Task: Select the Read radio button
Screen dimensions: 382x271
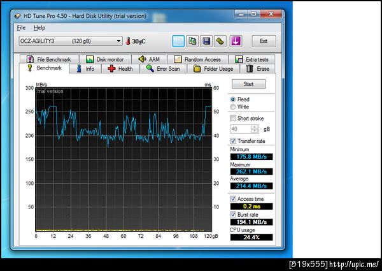Action: pos(233,99)
